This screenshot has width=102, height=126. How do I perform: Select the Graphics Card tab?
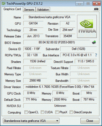point(12,9)
